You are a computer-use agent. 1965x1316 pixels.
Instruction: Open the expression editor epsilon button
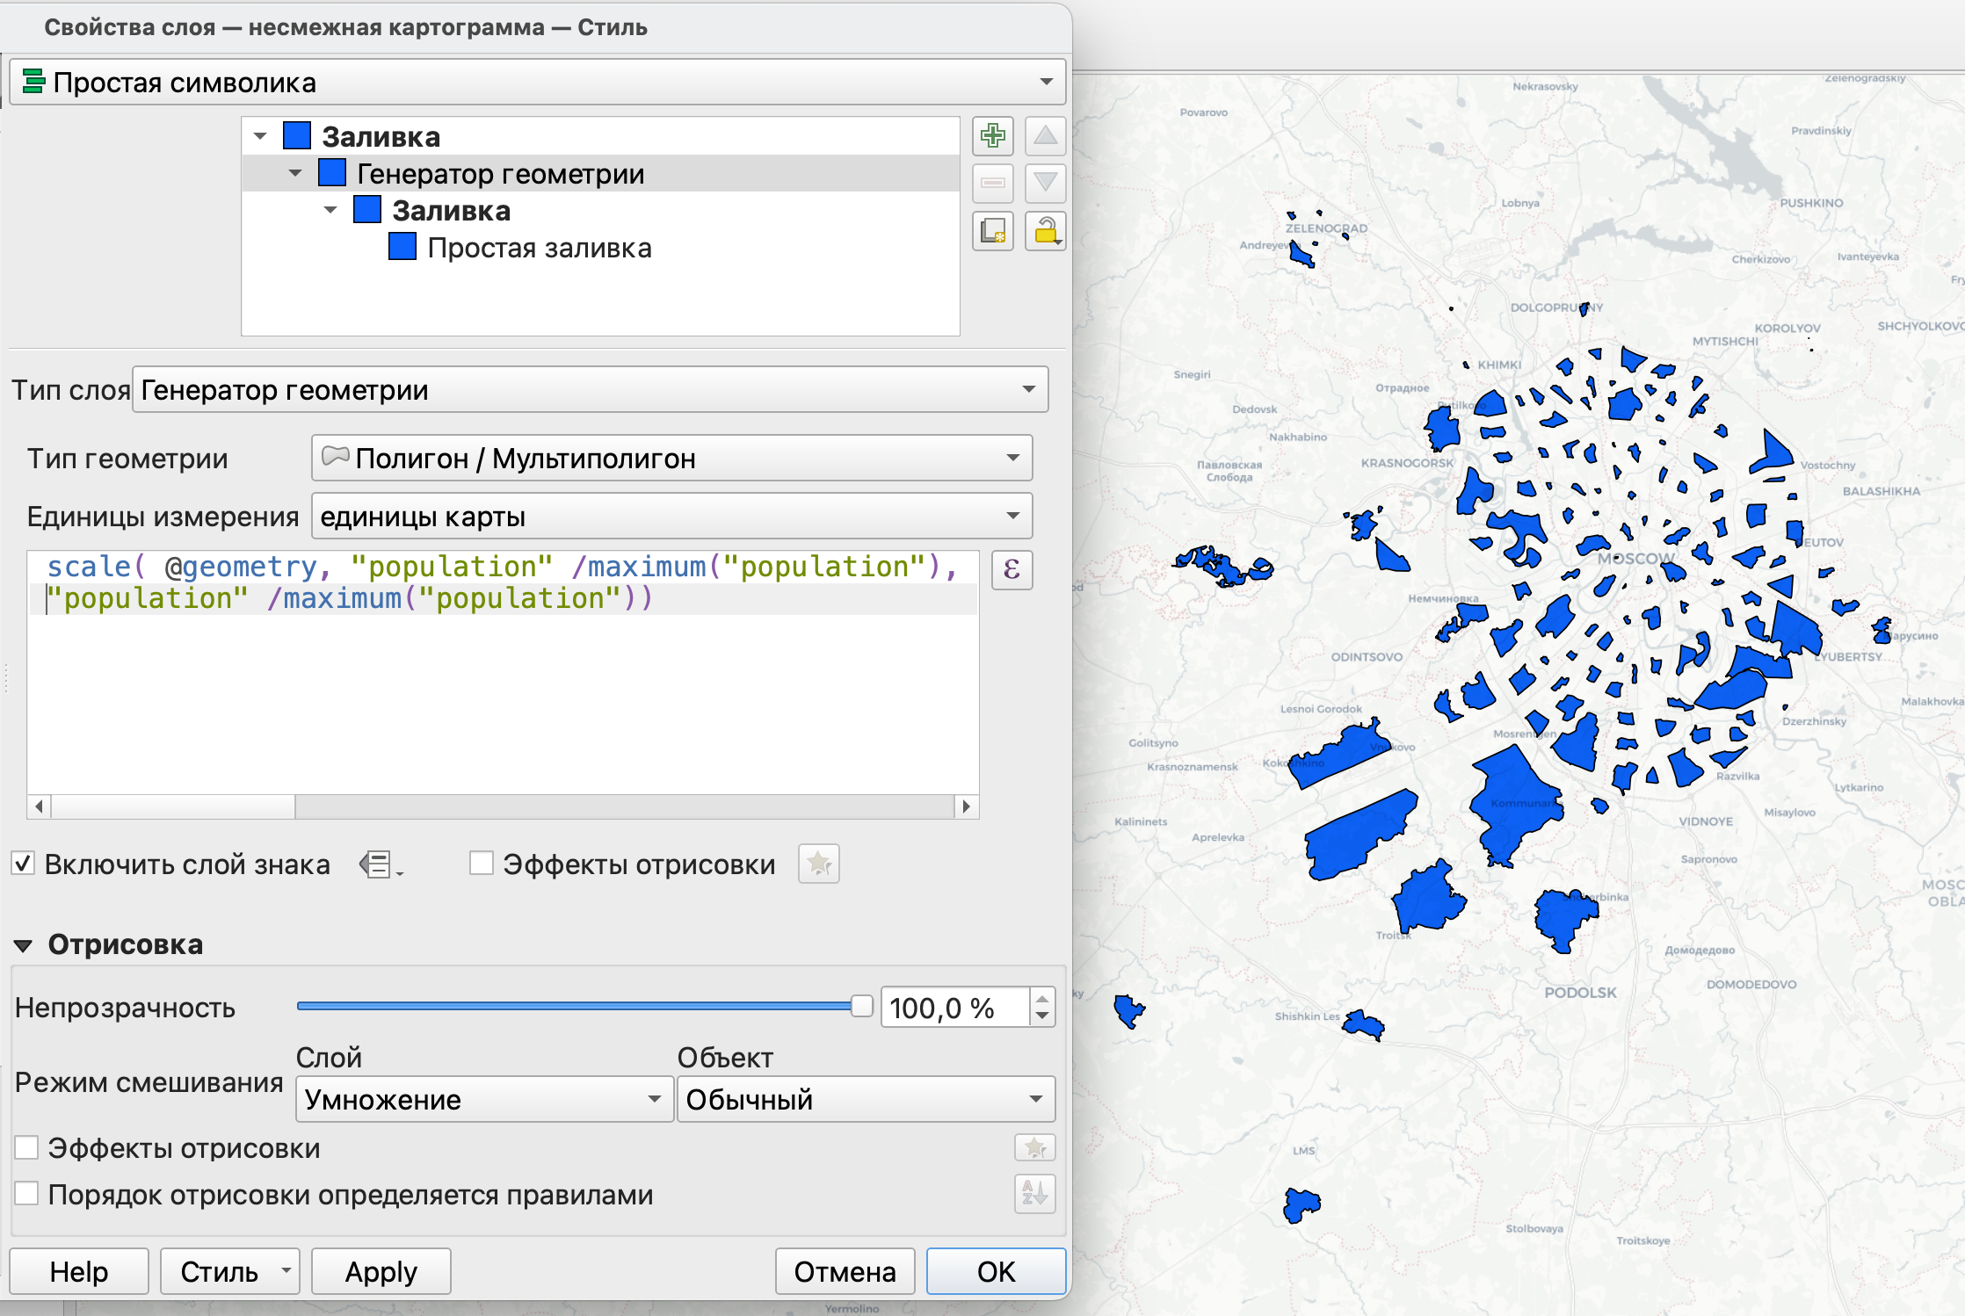pos(1012,570)
